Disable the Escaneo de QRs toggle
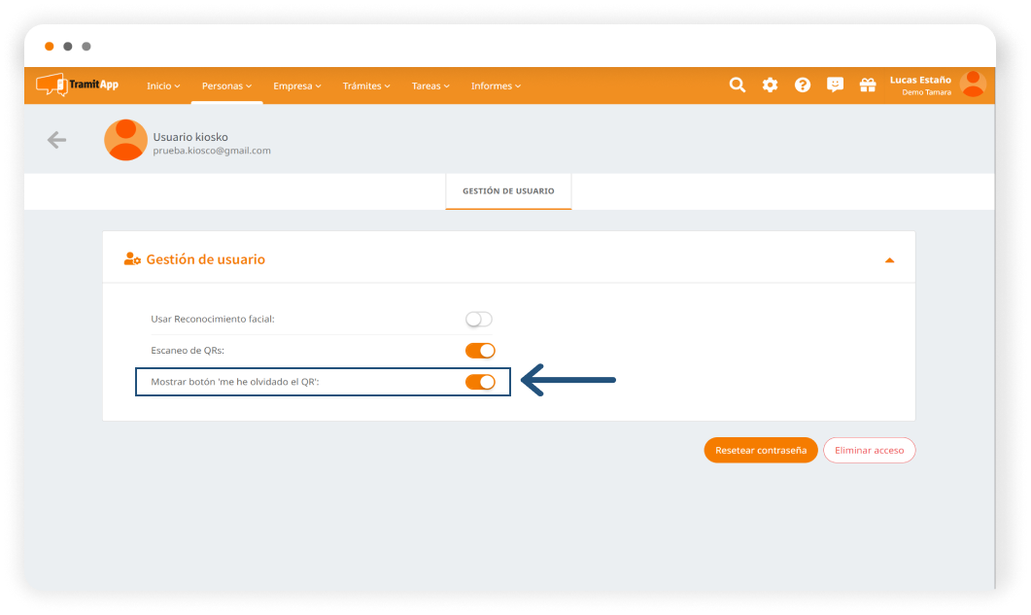The height and width of the screenshot is (615, 1031). click(480, 351)
